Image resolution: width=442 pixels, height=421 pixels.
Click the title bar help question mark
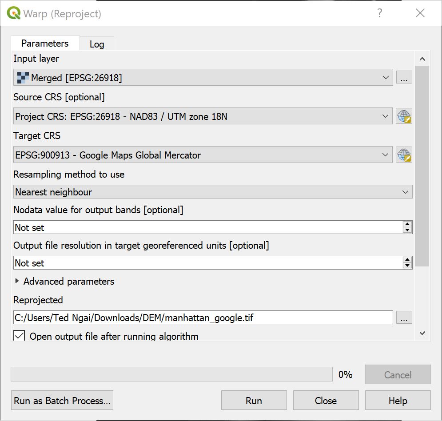pyautogui.click(x=380, y=13)
